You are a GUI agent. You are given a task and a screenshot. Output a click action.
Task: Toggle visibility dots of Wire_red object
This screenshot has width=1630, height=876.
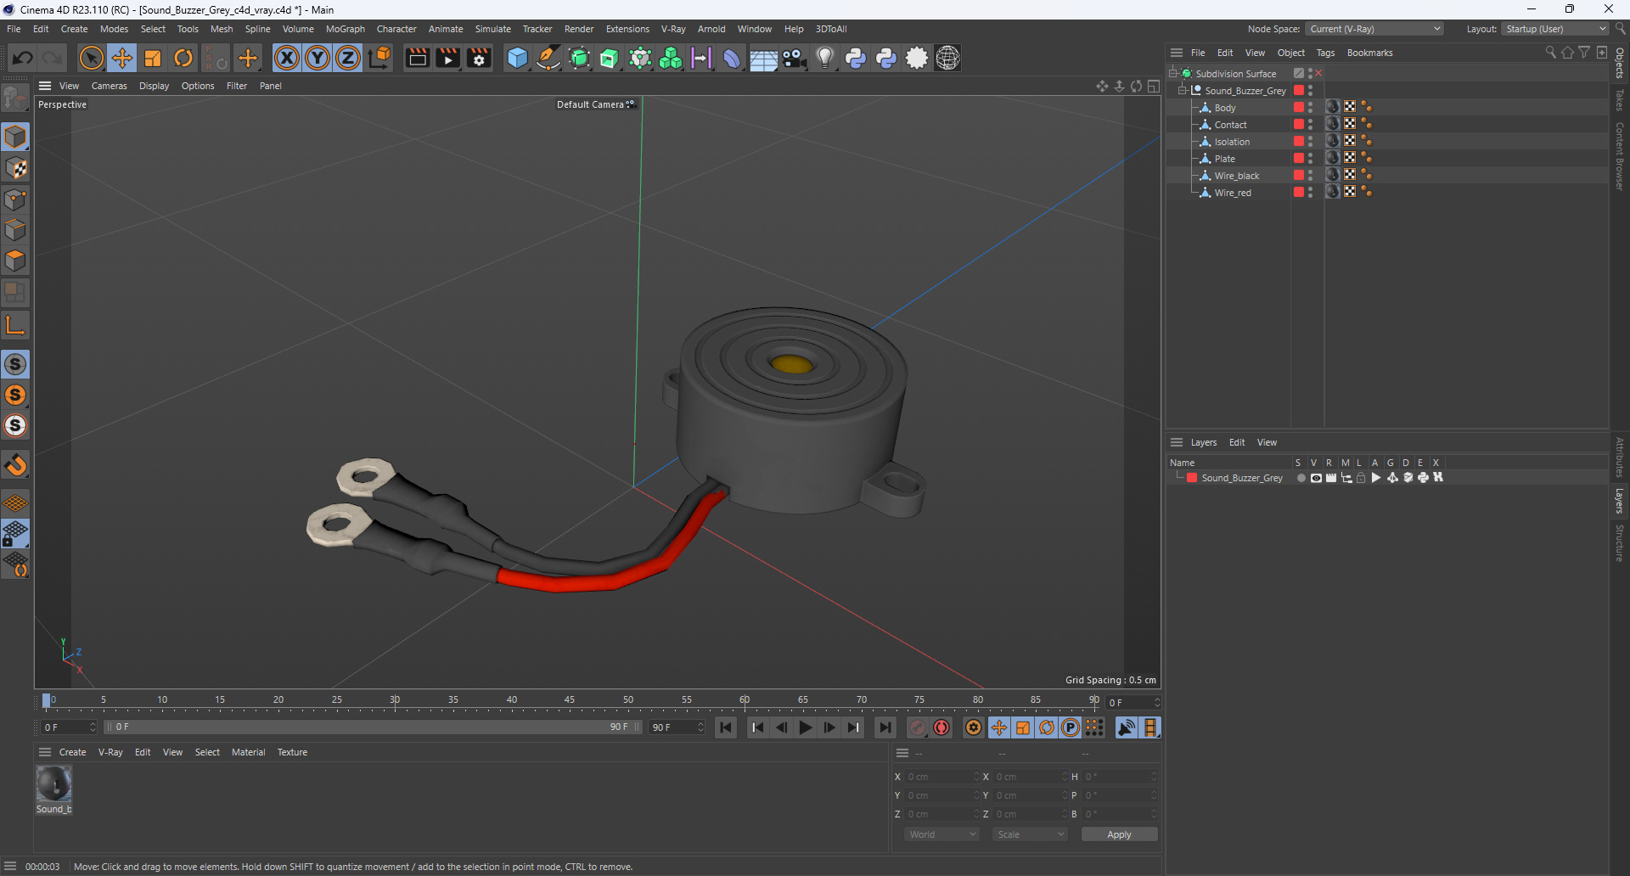pos(1310,193)
